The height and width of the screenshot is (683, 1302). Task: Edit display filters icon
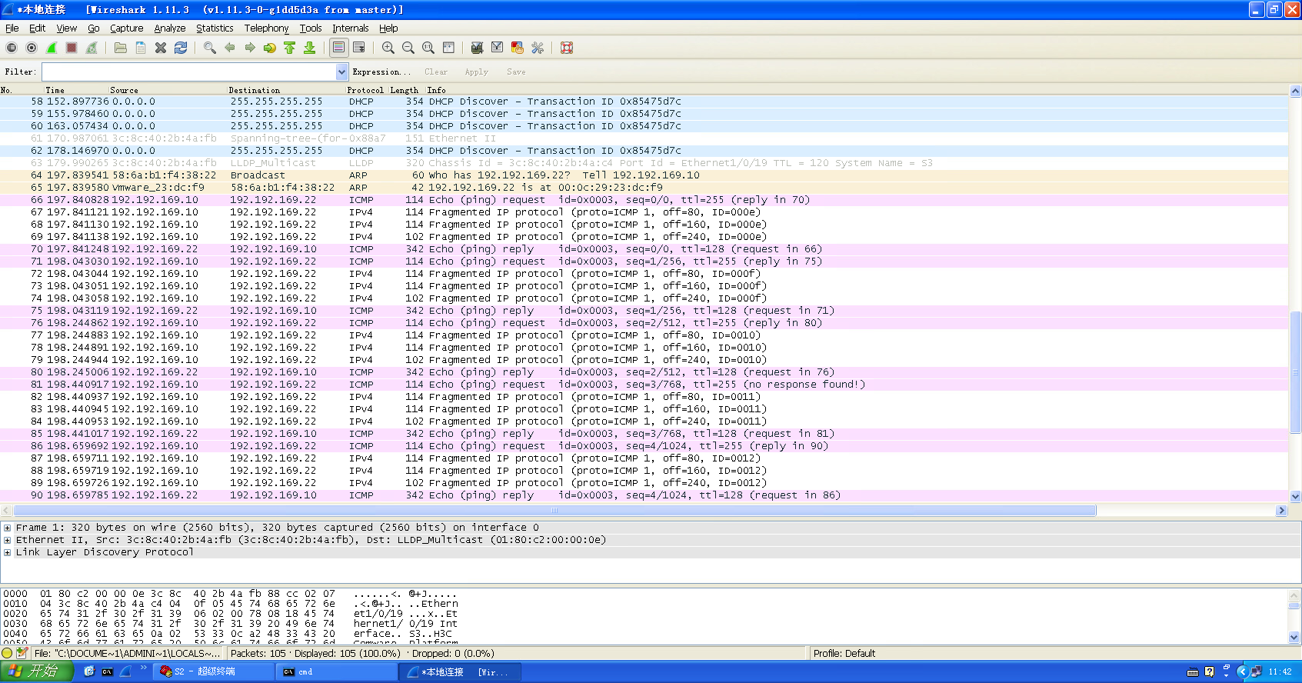pos(498,48)
